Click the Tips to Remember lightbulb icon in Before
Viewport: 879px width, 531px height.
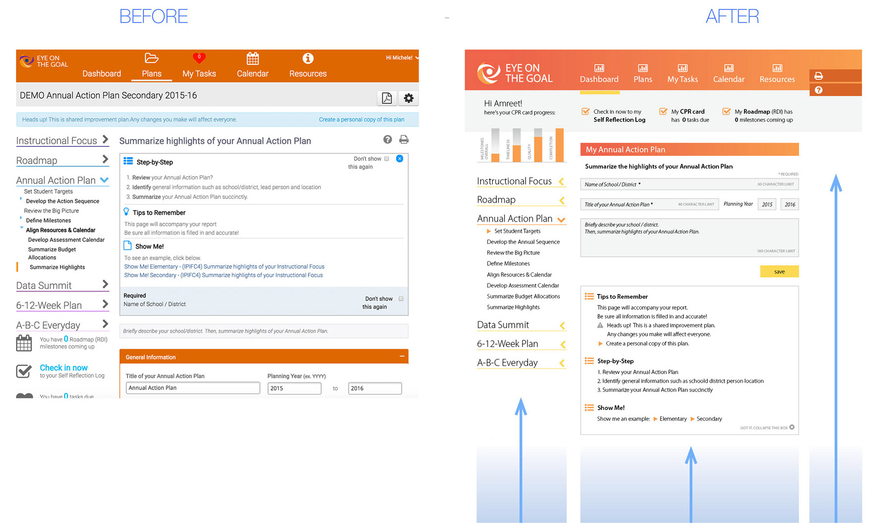coord(126,212)
